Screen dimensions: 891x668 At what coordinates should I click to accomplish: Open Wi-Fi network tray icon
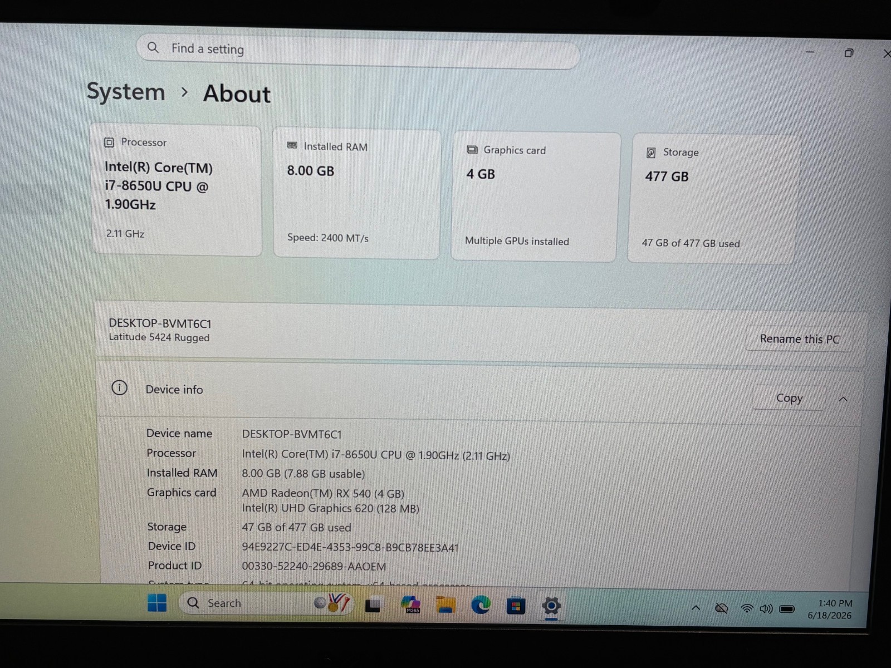[x=747, y=609]
